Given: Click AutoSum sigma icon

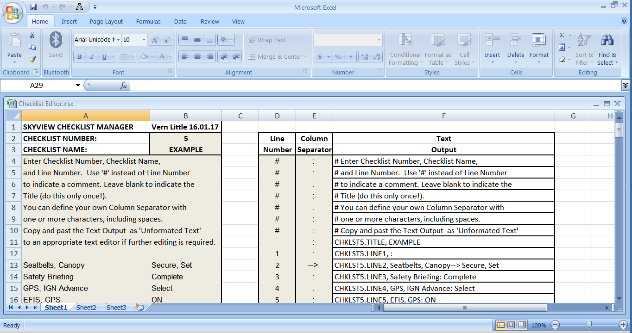Looking at the screenshot, I should click(x=562, y=35).
